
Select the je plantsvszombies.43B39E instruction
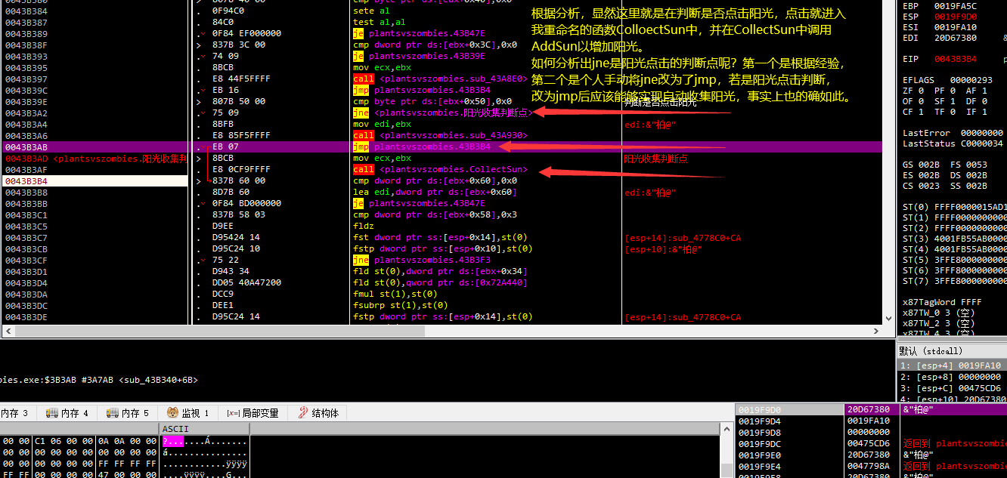419,56
